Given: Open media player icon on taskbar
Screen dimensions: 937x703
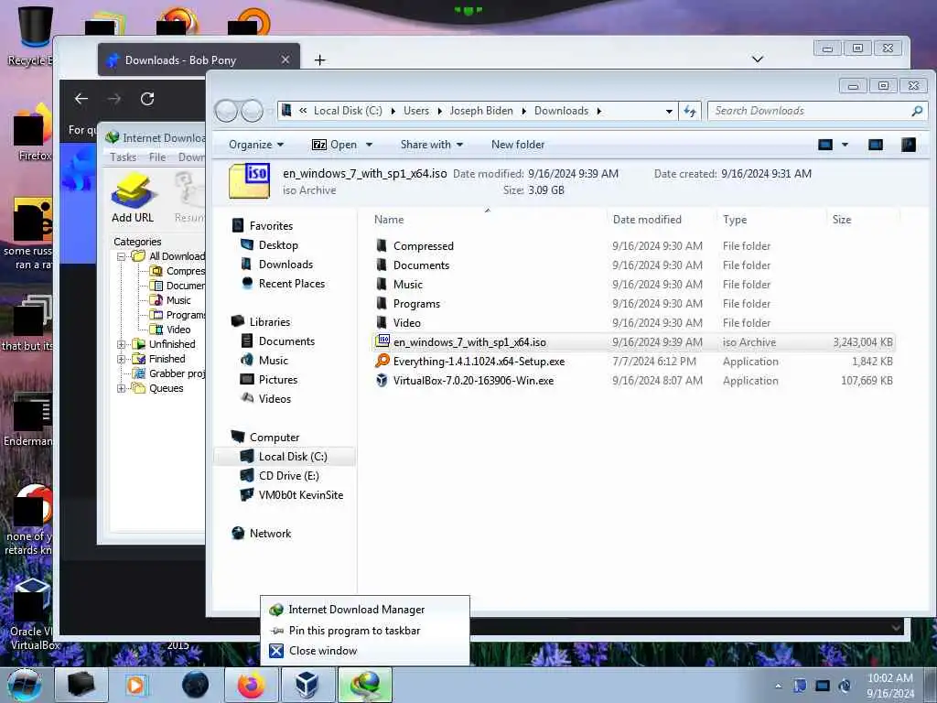Looking at the screenshot, I should pos(135,685).
